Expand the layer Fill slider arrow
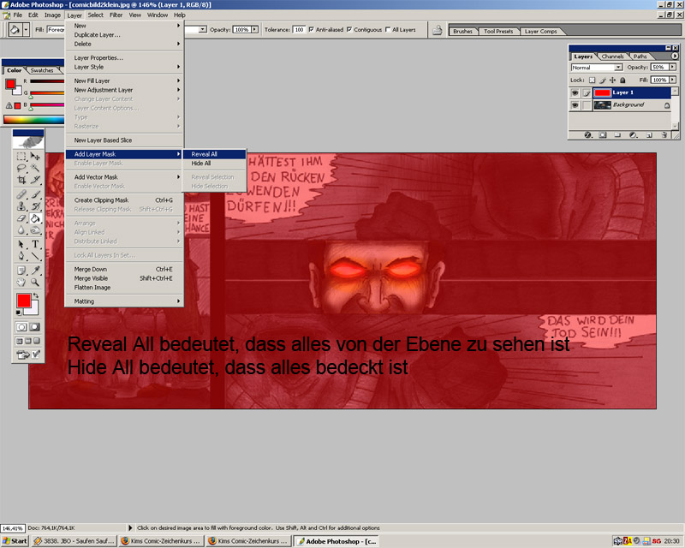 [671, 80]
